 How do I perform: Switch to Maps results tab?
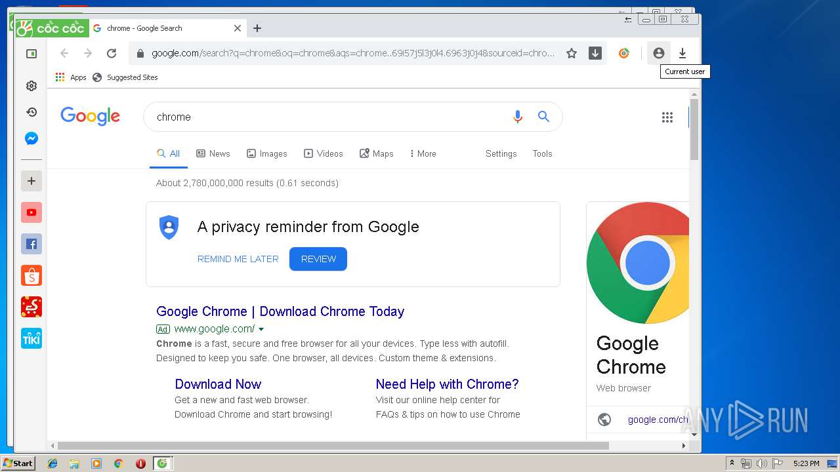[x=377, y=154]
